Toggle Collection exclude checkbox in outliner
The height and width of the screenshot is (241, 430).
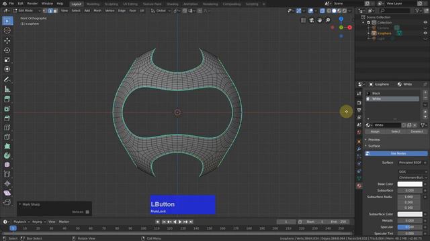369,22
